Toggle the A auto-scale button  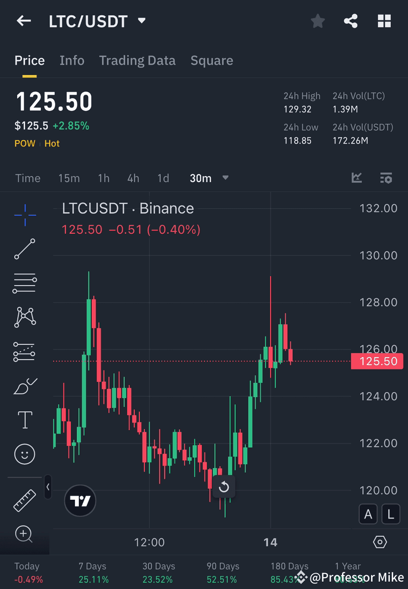click(x=368, y=514)
